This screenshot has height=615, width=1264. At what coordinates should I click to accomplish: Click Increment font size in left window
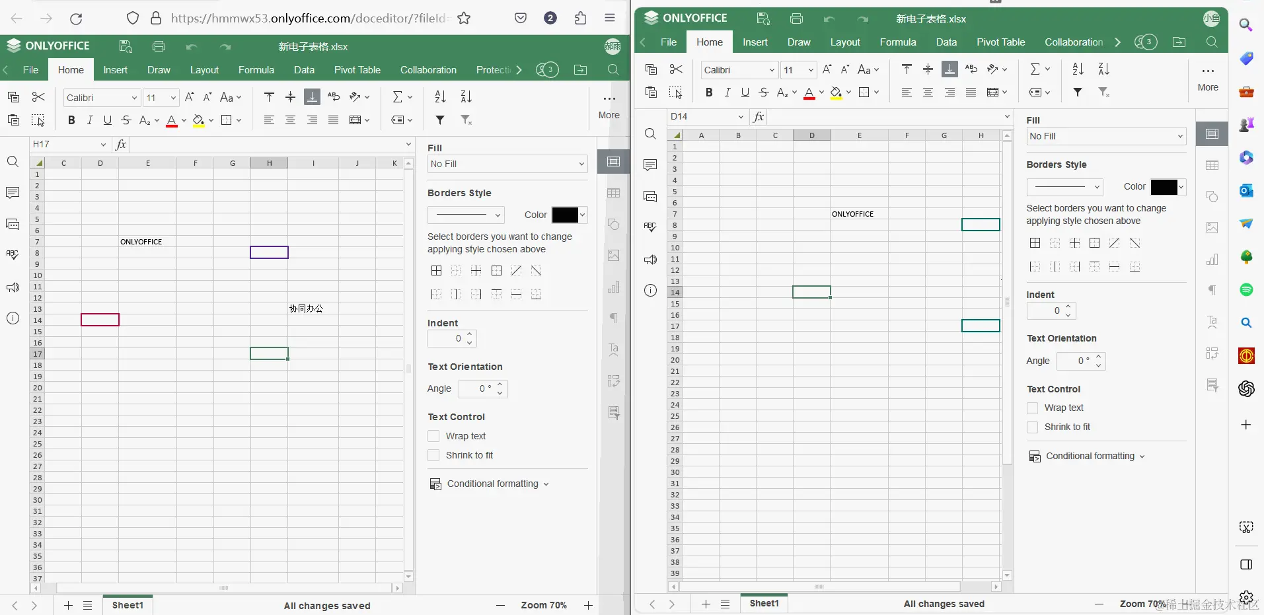coord(190,97)
